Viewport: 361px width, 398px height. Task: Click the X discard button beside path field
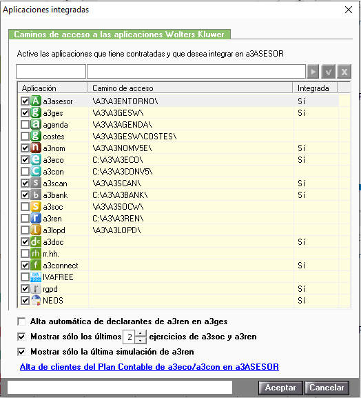[344, 72]
